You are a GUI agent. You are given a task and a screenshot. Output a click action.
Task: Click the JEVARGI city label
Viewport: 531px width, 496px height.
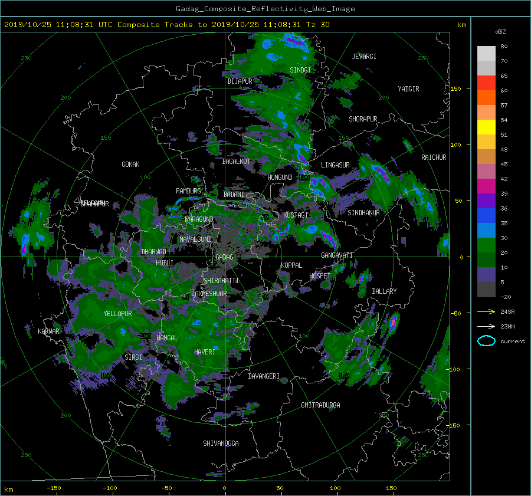(364, 57)
